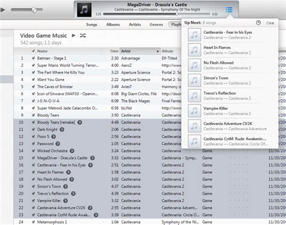
Task: Sort by the Artist column header
Action: pos(140,51)
